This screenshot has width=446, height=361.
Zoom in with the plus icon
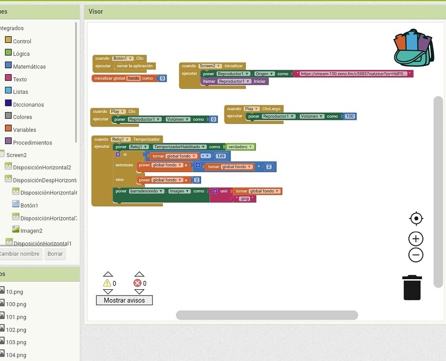pos(416,239)
